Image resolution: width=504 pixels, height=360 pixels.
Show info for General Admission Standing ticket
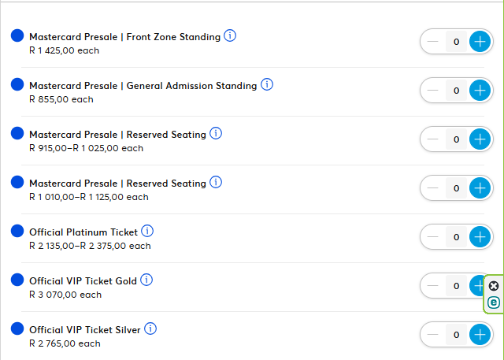click(x=266, y=85)
